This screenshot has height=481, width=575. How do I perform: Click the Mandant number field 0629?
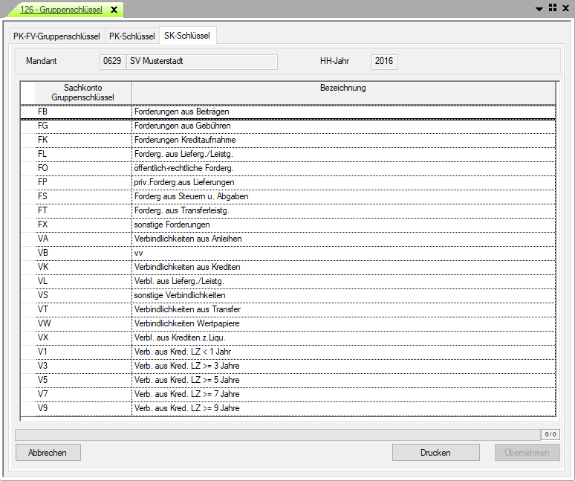pyautogui.click(x=112, y=61)
